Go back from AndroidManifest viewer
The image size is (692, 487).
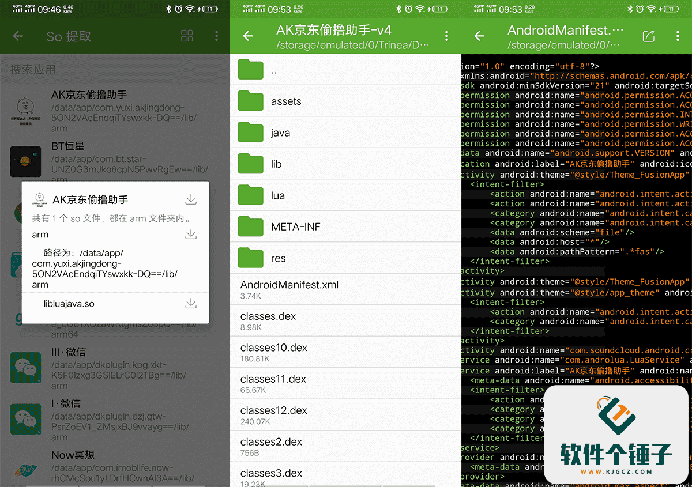pos(479,36)
